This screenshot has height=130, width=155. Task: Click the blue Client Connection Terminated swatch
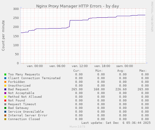pos(5,78)
